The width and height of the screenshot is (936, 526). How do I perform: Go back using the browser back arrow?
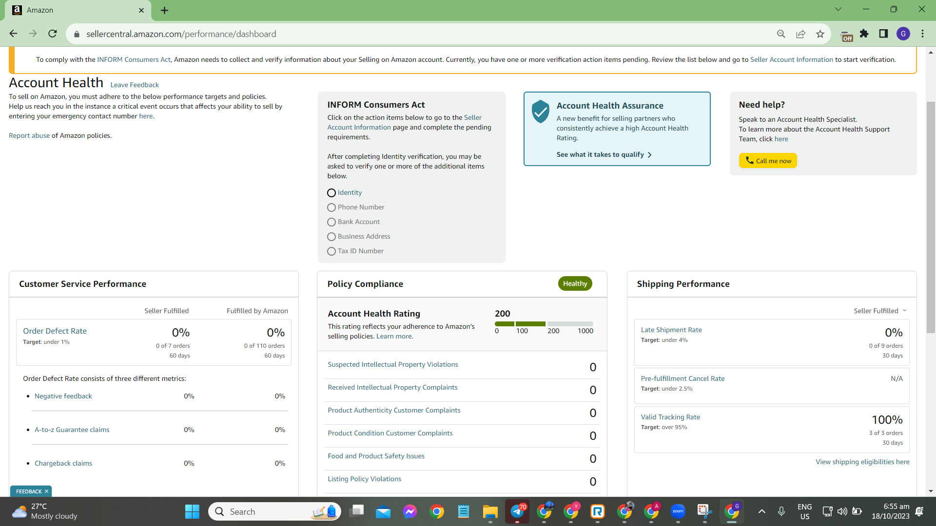(x=13, y=34)
